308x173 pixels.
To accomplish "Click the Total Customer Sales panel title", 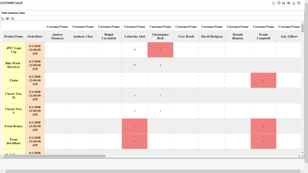I will (x=13, y=13).
